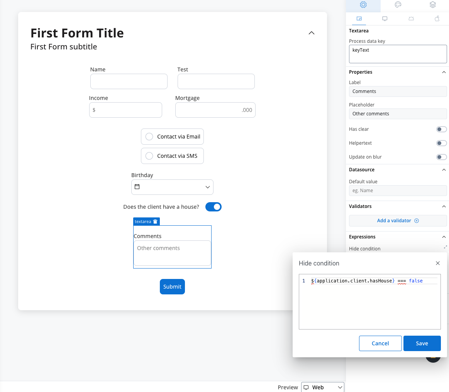This screenshot has width=449, height=392.
Task: Collapse the Expressions section
Action: (x=444, y=237)
